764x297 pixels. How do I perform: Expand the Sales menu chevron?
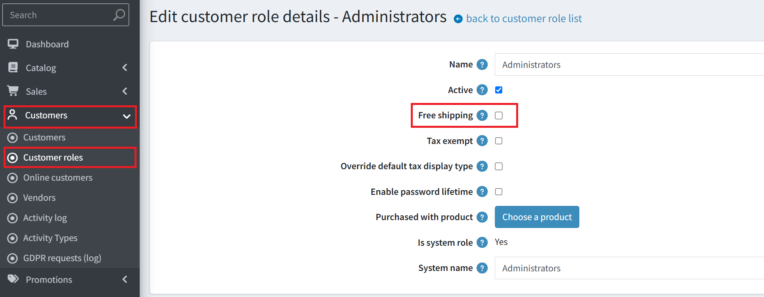(x=125, y=91)
